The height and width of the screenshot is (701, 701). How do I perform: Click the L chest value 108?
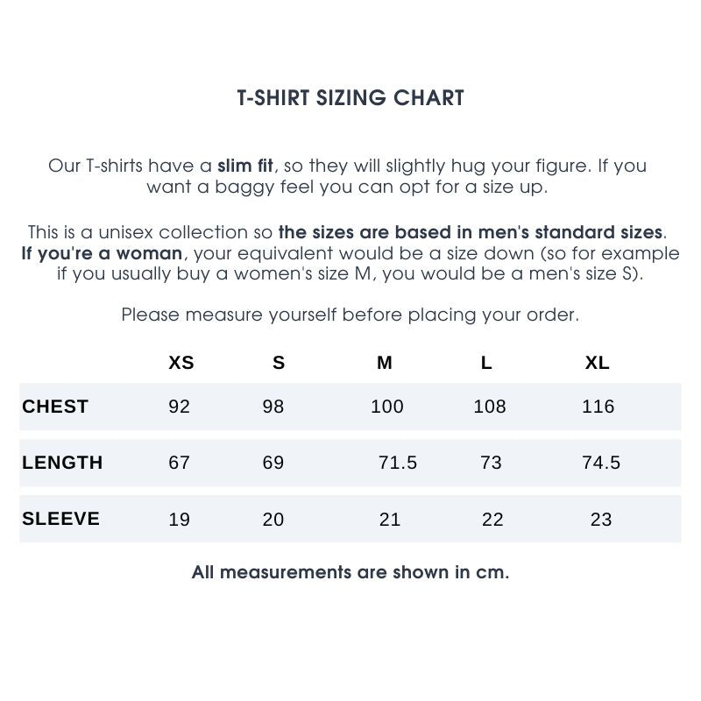[490, 407]
